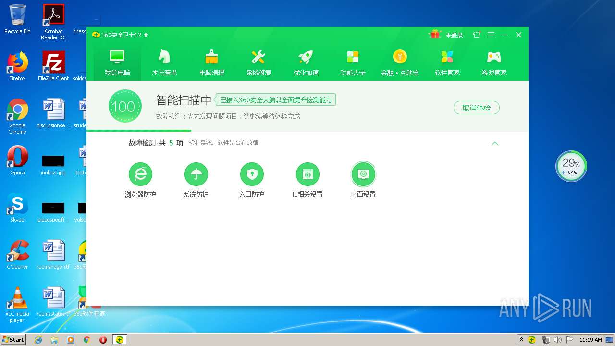Open 软件管家 software manager tab

447,62
